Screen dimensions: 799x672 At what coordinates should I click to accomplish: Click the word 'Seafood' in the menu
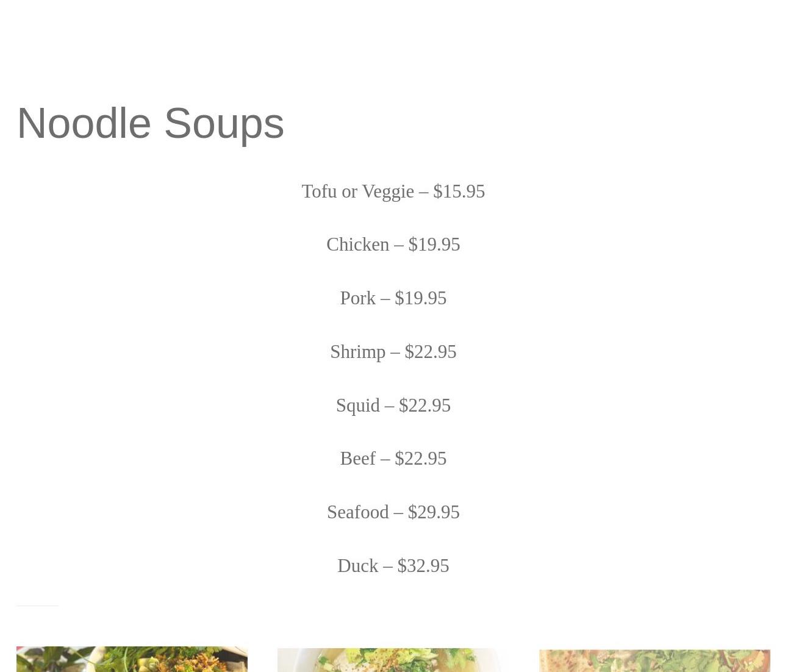pyautogui.click(x=357, y=512)
